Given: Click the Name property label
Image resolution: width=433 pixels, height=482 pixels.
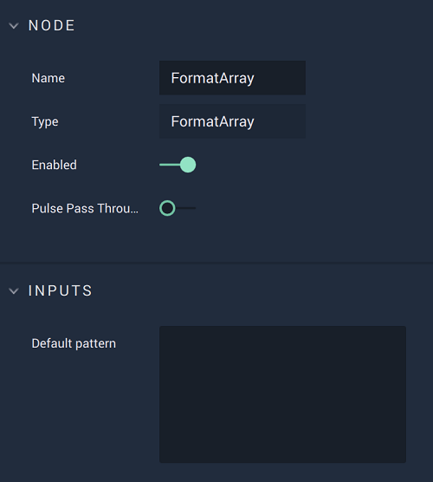Looking at the screenshot, I should click(x=48, y=78).
